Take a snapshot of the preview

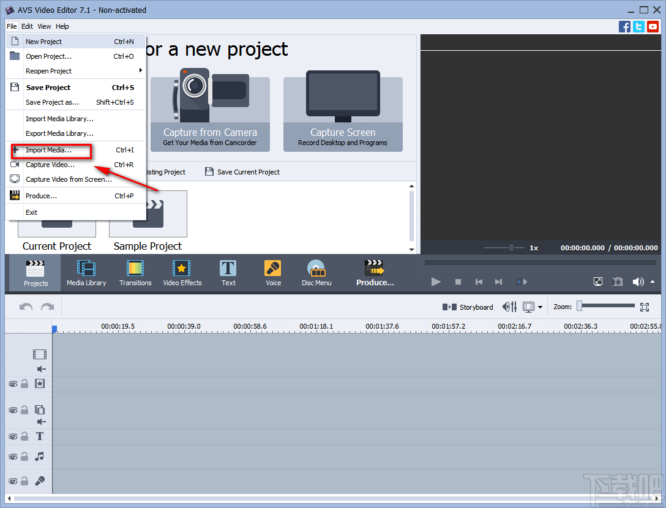pyautogui.click(x=617, y=282)
